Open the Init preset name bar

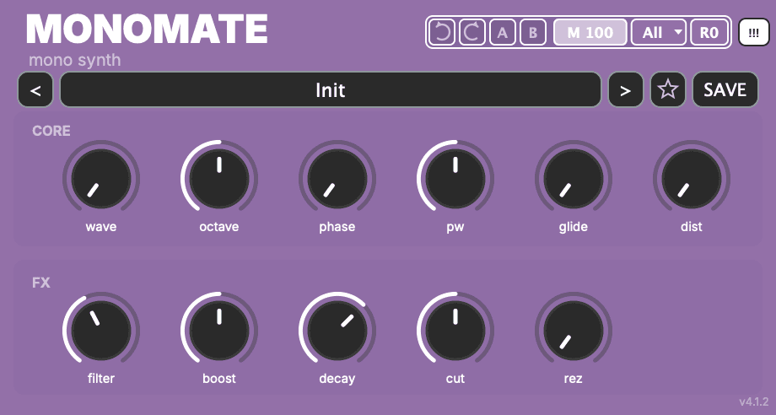point(331,89)
